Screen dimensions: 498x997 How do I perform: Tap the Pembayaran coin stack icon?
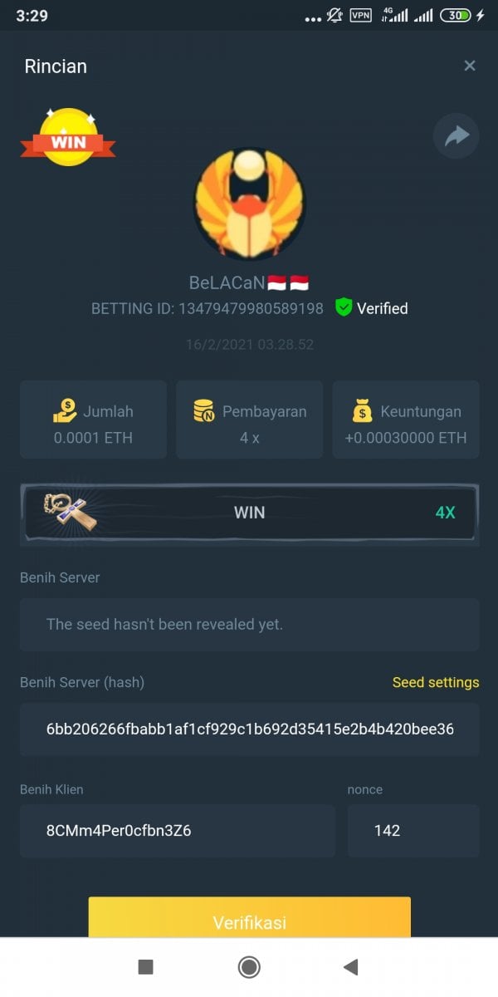[204, 410]
